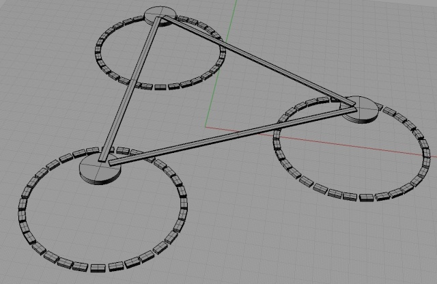Select the bar joining the top and right disks
The image size is (437, 284).
tap(259, 61)
